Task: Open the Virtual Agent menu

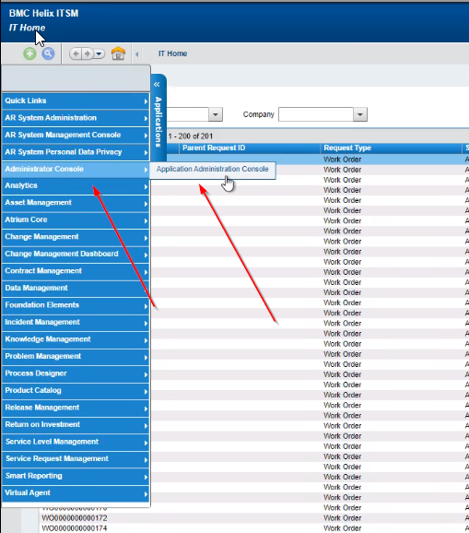Action: pos(76,493)
